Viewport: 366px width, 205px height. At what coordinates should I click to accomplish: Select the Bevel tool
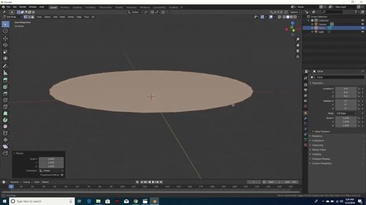click(x=5, y=93)
